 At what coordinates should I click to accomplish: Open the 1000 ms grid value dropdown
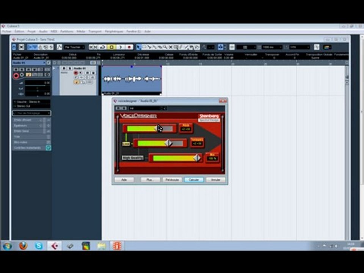(x=272, y=47)
